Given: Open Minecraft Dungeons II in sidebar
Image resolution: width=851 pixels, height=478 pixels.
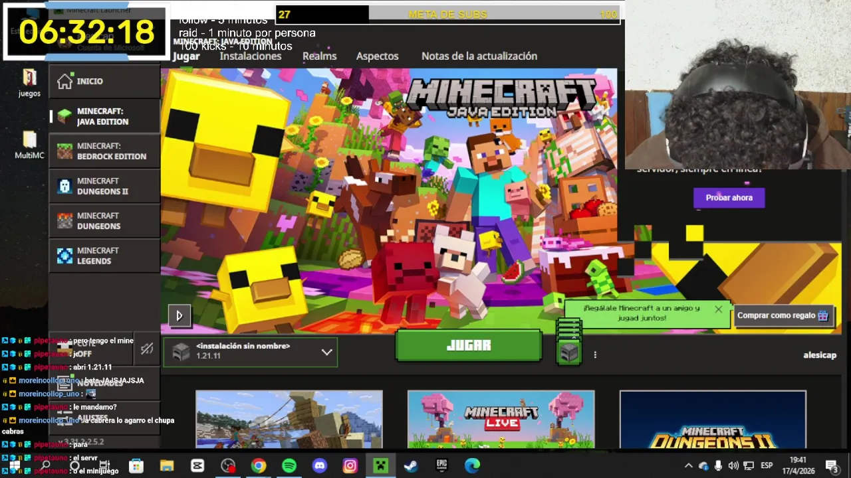Looking at the screenshot, I should point(104,186).
